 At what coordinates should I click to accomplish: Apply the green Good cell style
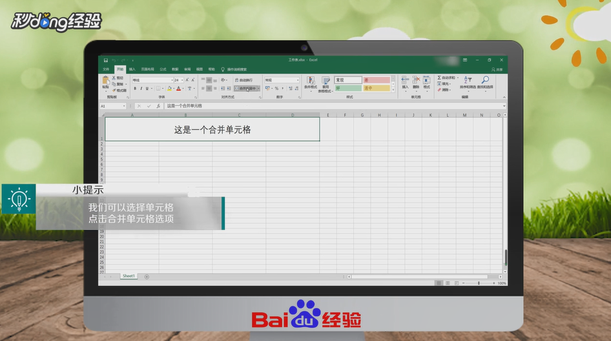(348, 88)
